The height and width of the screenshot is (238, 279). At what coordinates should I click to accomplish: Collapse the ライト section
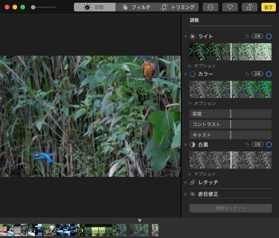point(185,36)
